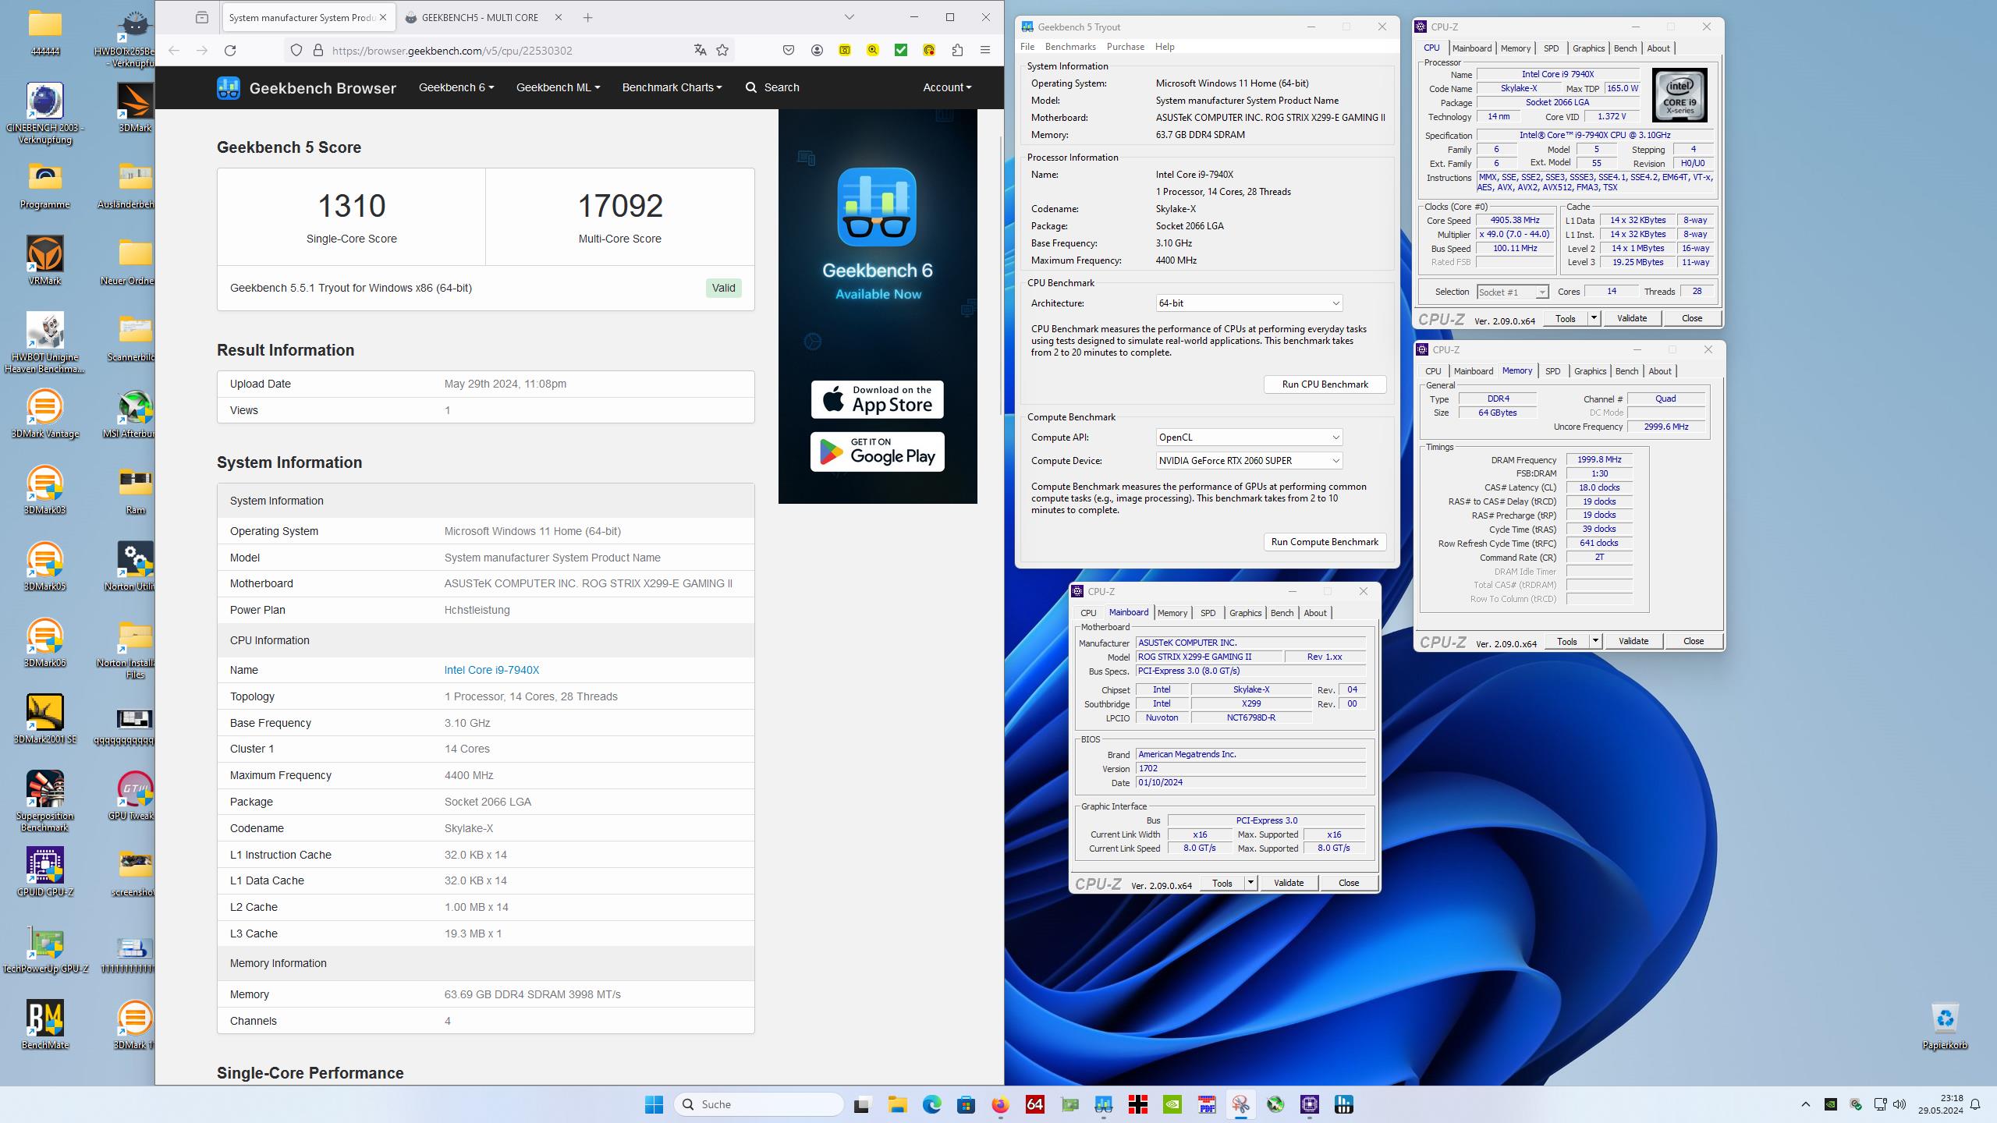Image resolution: width=1997 pixels, height=1123 pixels.
Task: Click Get it on Google Play badge
Action: click(x=877, y=452)
